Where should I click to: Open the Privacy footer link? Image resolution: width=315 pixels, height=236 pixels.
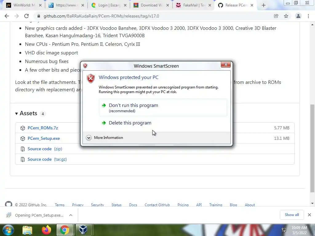78,205
